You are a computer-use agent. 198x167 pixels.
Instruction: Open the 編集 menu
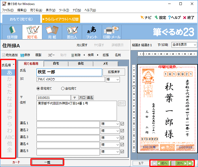coord(22,10)
